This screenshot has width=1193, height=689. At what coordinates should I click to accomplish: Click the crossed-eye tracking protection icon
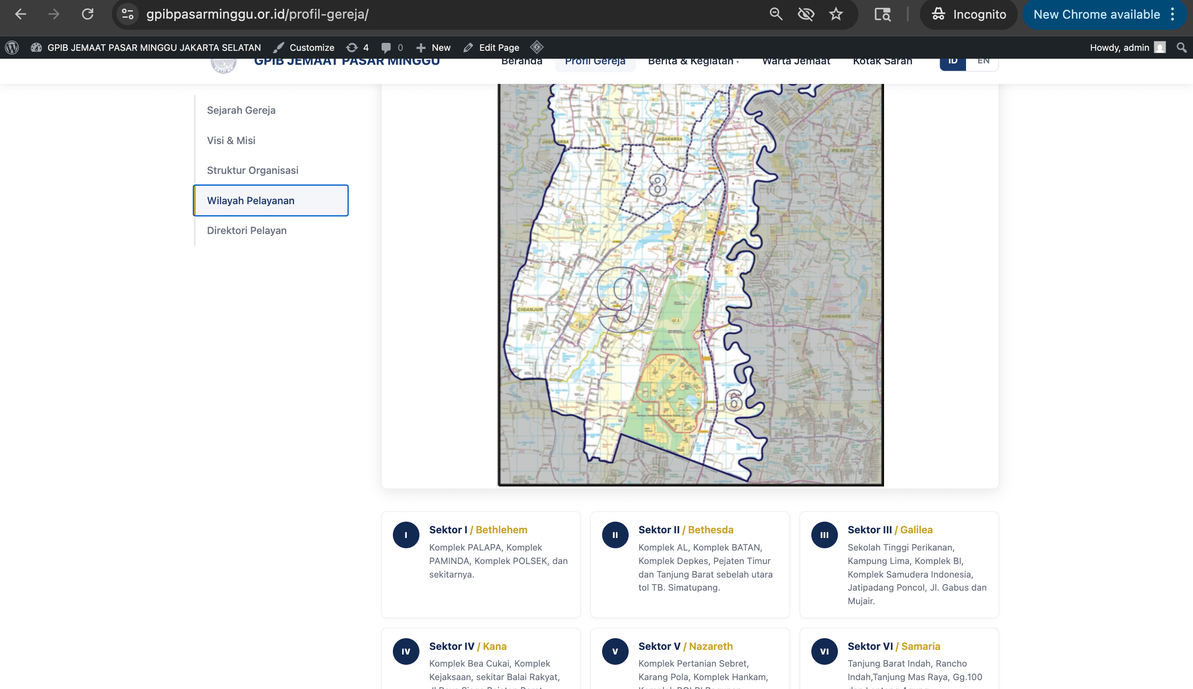point(806,14)
